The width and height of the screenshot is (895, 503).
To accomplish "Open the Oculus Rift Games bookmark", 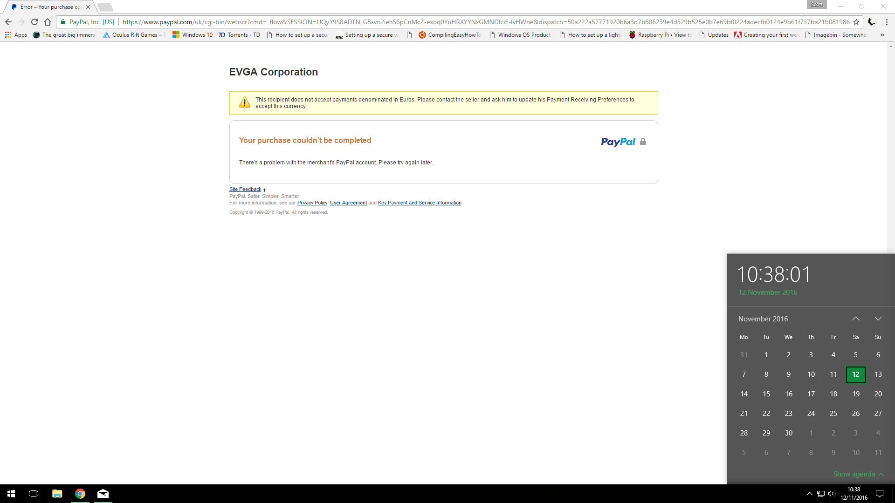I will click(134, 35).
